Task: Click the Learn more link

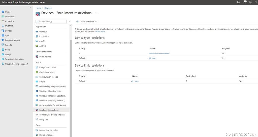Action: (x=100, y=32)
